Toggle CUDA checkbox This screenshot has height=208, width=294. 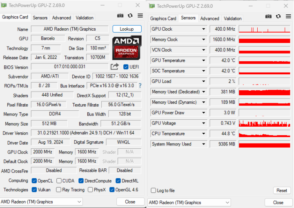[59, 181]
